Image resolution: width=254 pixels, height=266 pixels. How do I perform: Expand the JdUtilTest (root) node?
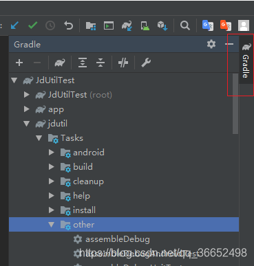tap(27, 95)
